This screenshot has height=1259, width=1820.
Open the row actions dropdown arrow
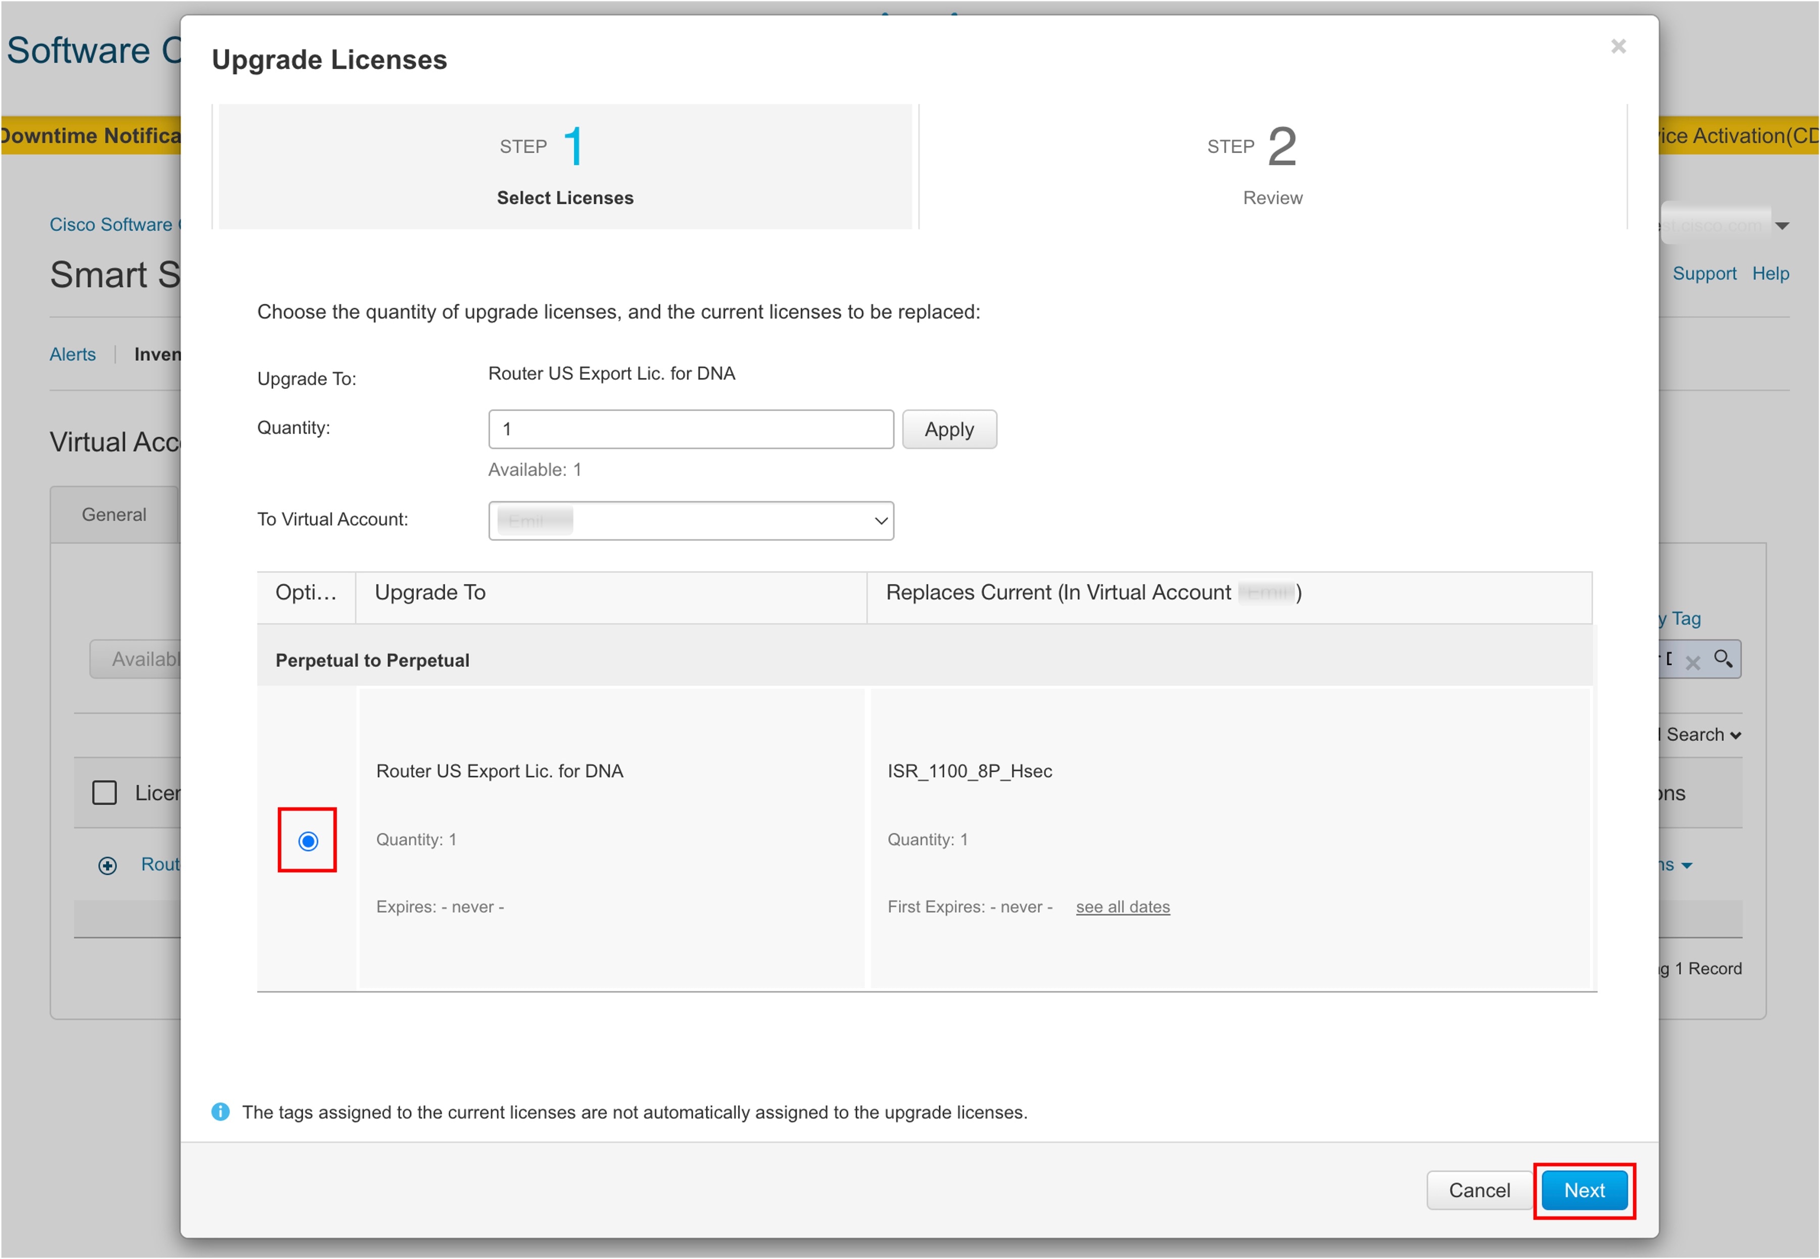click(1687, 866)
